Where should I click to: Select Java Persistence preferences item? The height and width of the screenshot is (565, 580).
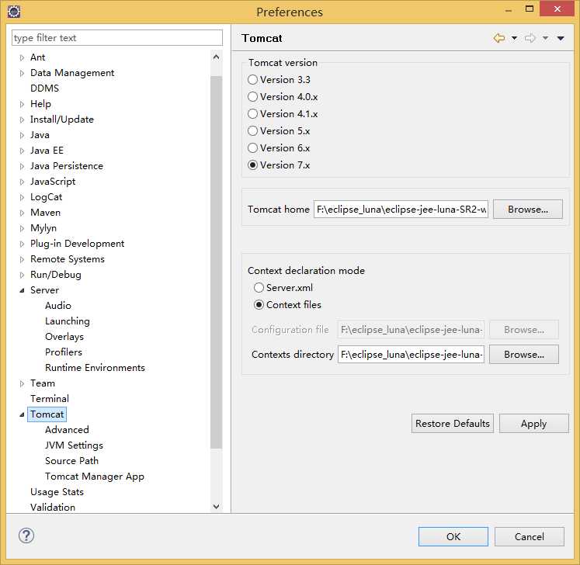67,166
